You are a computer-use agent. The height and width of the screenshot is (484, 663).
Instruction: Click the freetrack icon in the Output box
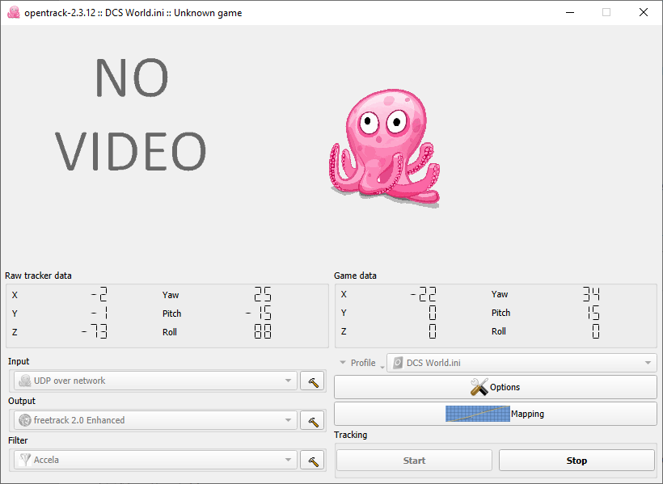25,420
